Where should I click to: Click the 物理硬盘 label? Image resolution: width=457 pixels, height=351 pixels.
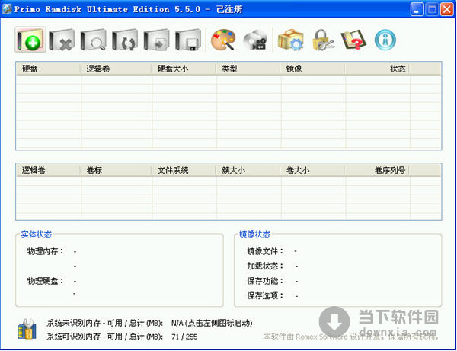coord(46,281)
